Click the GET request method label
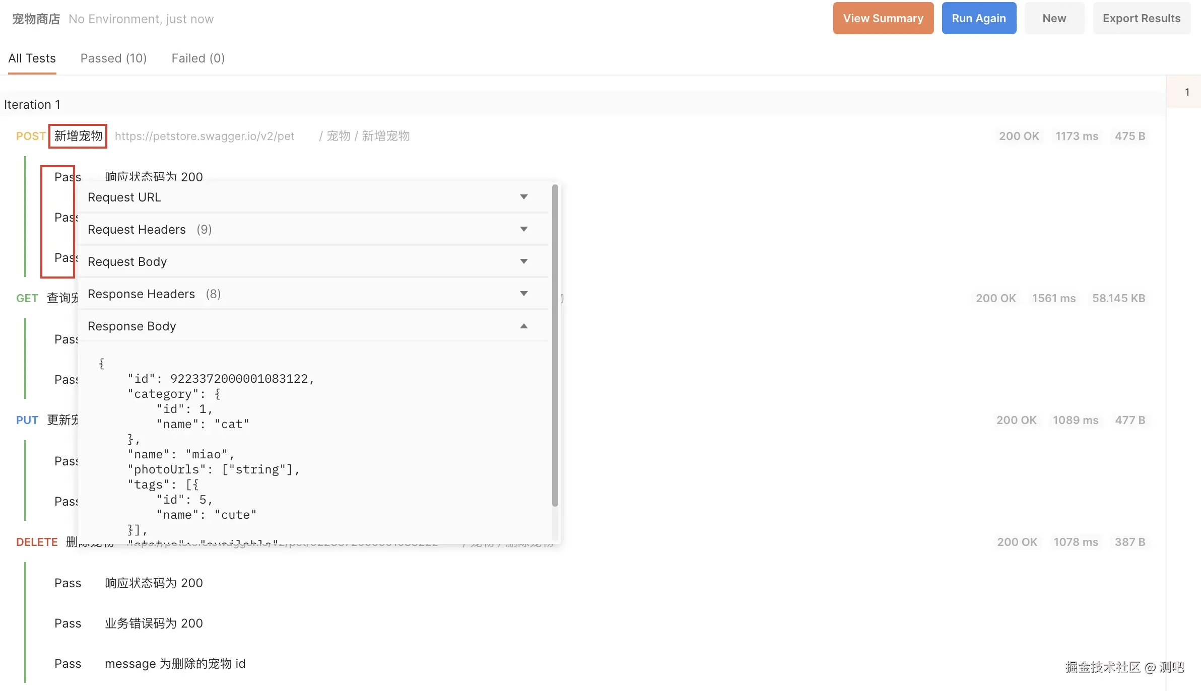 coord(27,298)
